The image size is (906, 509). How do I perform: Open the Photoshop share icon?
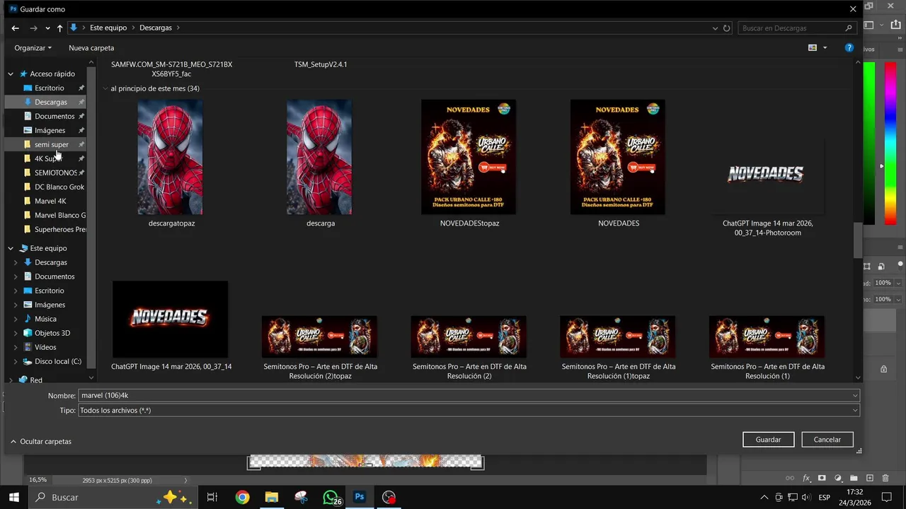896,26
